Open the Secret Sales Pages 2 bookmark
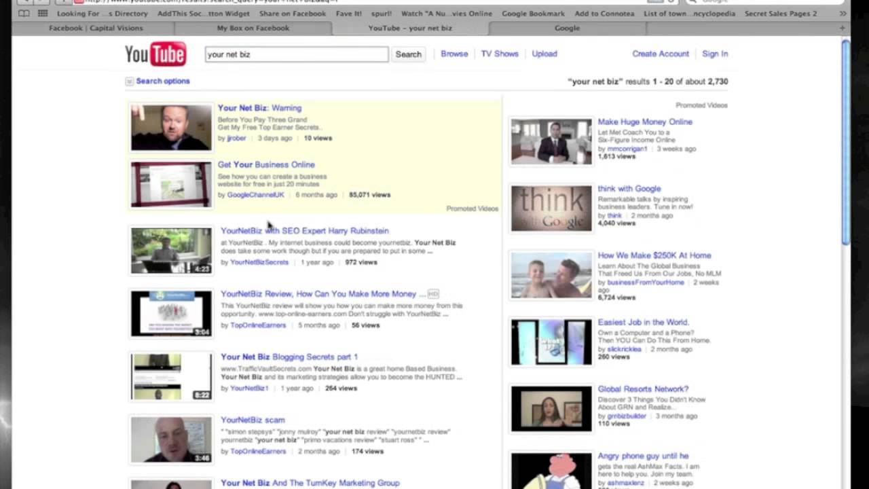Screen dimensions: 869x489 pyautogui.click(x=781, y=14)
